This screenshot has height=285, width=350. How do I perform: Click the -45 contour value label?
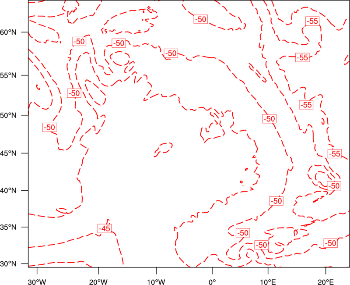coord(105,228)
